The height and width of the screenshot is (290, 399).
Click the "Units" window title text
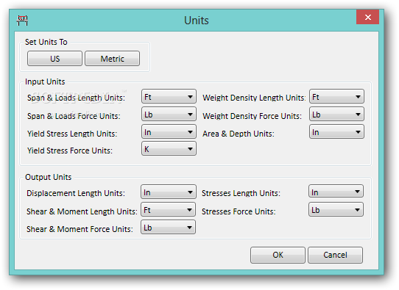[x=197, y=21]
